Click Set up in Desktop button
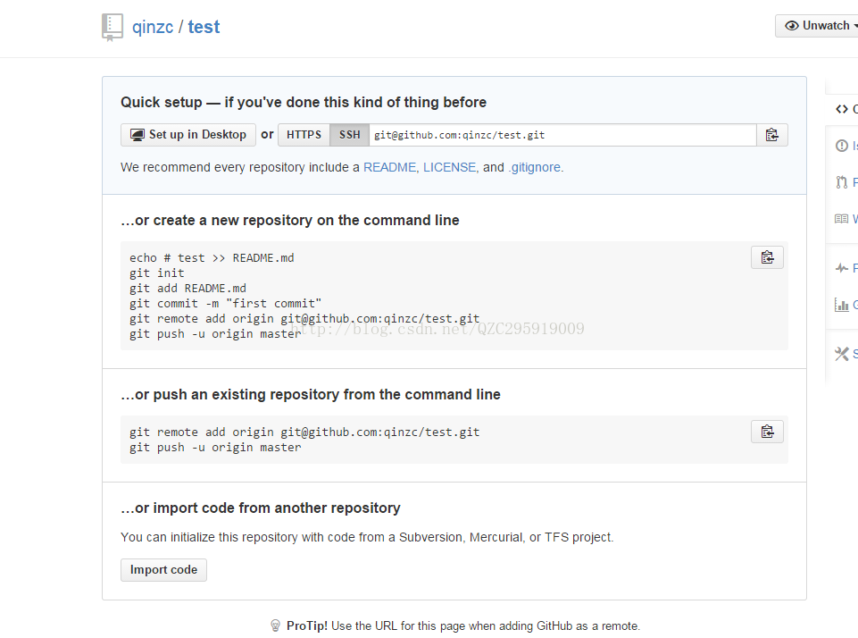Viewport: 858px width, 638px height. point(188,135)
